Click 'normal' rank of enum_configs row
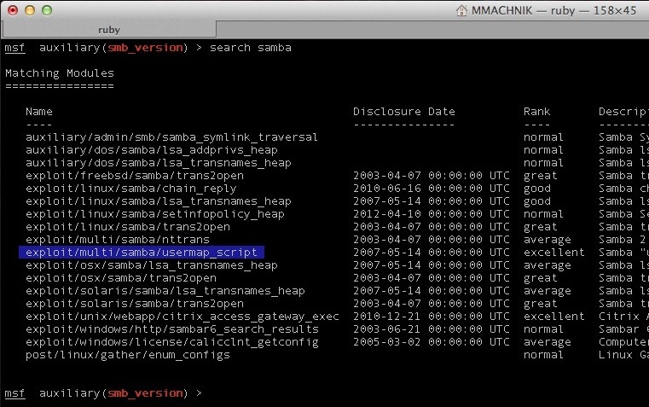The height and width of the screenshot is (407, 649). [543, 355]
